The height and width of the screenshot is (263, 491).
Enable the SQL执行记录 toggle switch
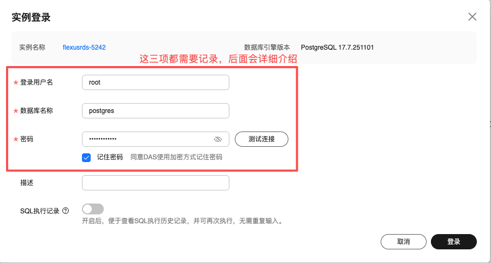93,209
